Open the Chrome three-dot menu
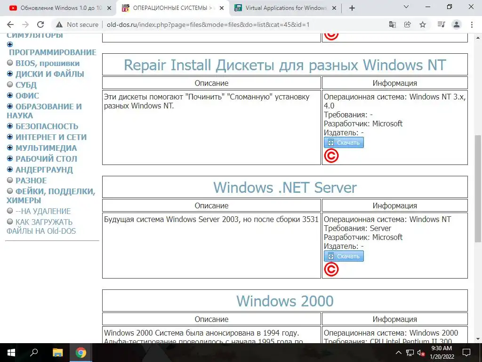The height and width of the screenshot is (362, 482). click(x=472, y=25)
